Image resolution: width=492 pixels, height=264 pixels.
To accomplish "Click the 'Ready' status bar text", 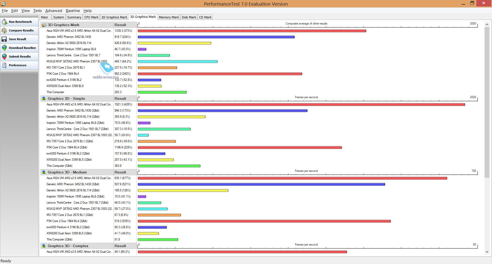I will (6, 261).
